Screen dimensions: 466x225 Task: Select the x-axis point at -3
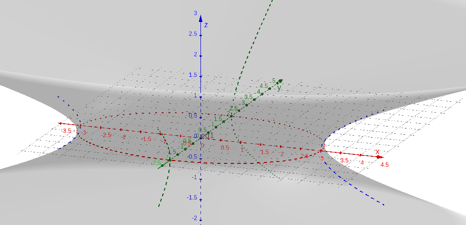81,126
